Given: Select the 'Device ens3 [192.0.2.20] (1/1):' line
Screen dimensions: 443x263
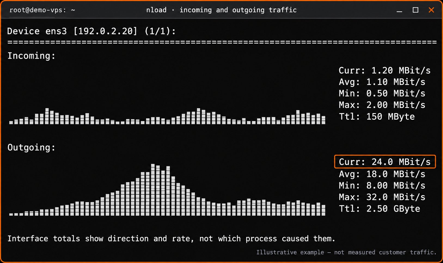Looking at the screenshot, I should tap(91, 31).
